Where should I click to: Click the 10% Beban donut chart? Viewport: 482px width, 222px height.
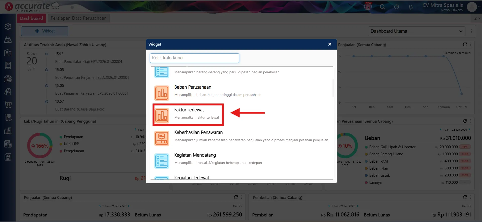pyautogui.click(x=345, y=146)
